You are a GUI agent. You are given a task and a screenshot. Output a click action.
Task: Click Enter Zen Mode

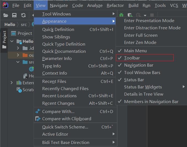click(x=140, y=42)
